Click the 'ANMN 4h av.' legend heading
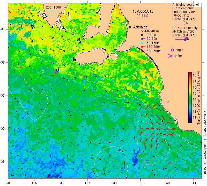207x186 pixels. point(151,31)
